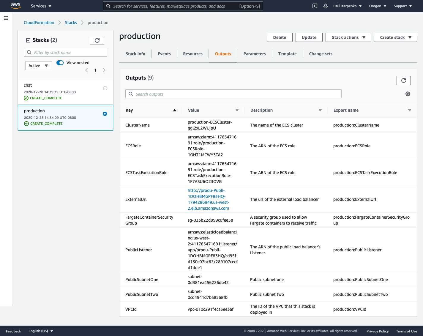This screenshot has height=336, width=423.
Task: Click the production:ECSRole export name
Action: pos(352,146)
